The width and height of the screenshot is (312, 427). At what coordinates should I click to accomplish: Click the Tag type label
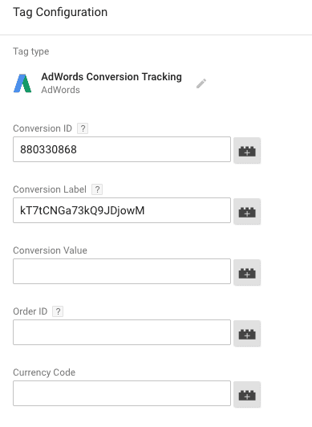(31, 51)
